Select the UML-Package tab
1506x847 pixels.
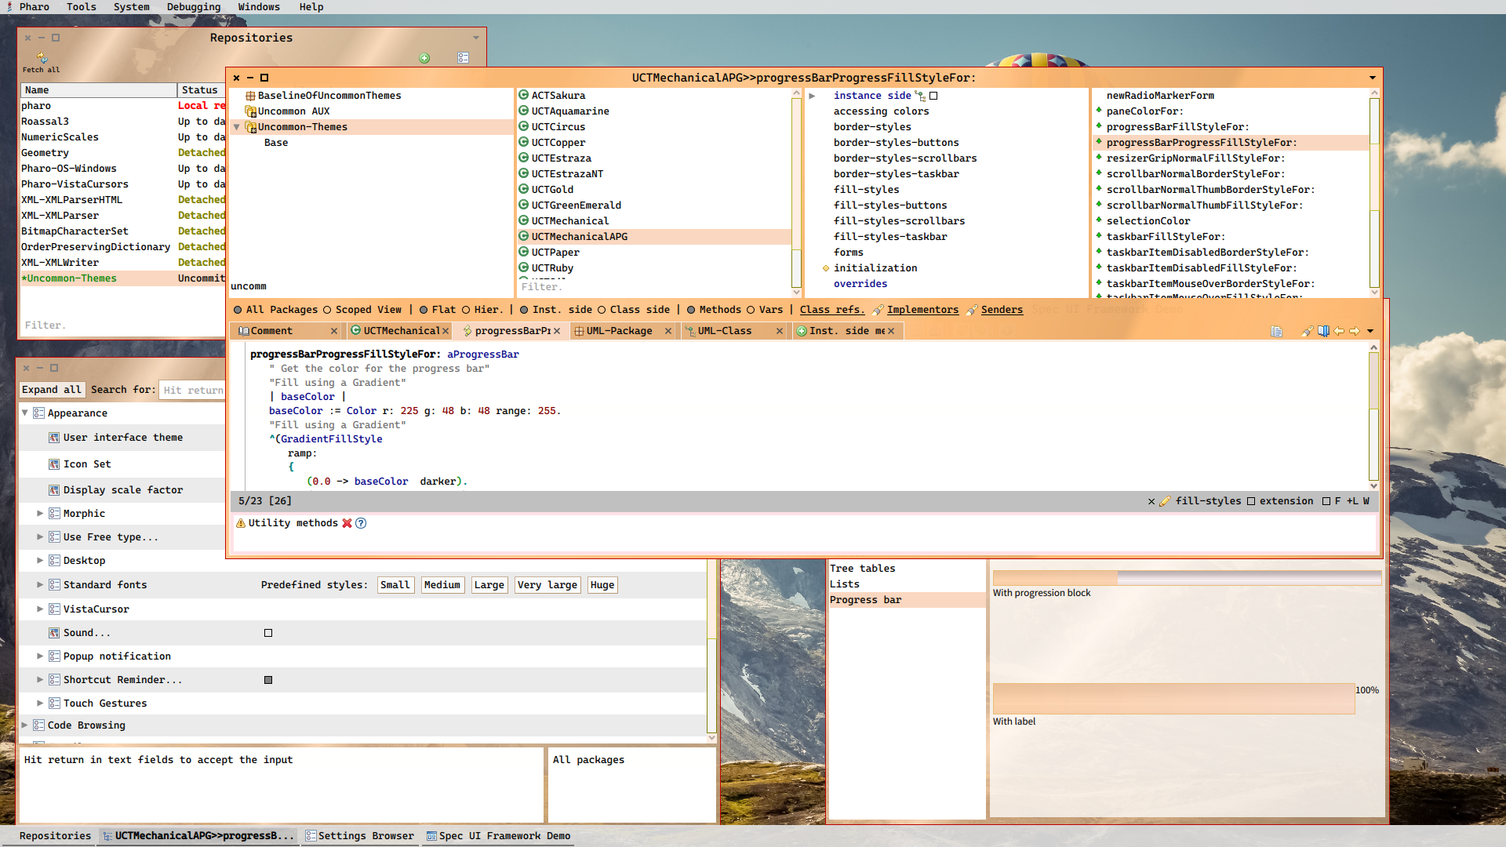pyautogui.click(x=617, y=330)
